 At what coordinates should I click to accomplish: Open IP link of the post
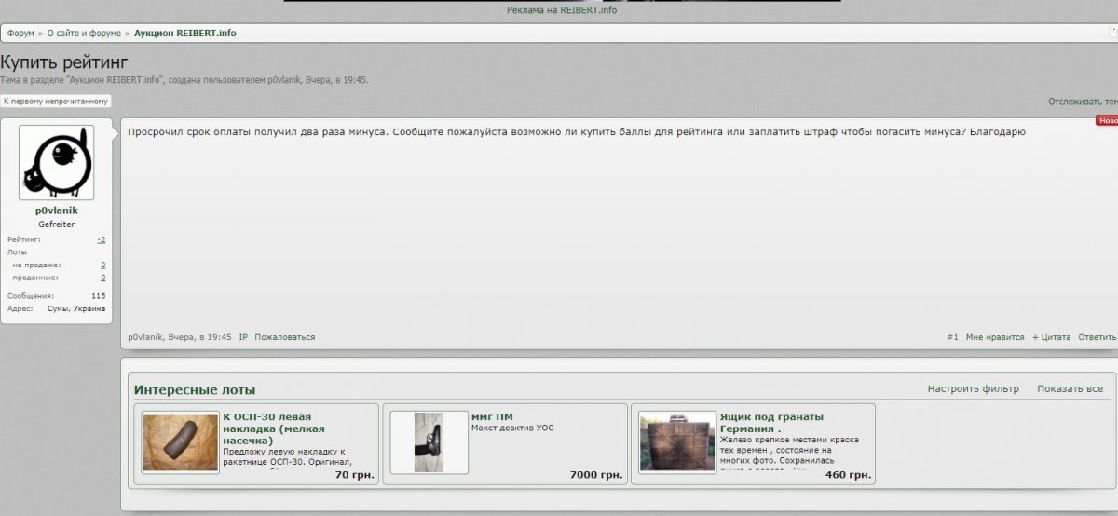point(243,337)
